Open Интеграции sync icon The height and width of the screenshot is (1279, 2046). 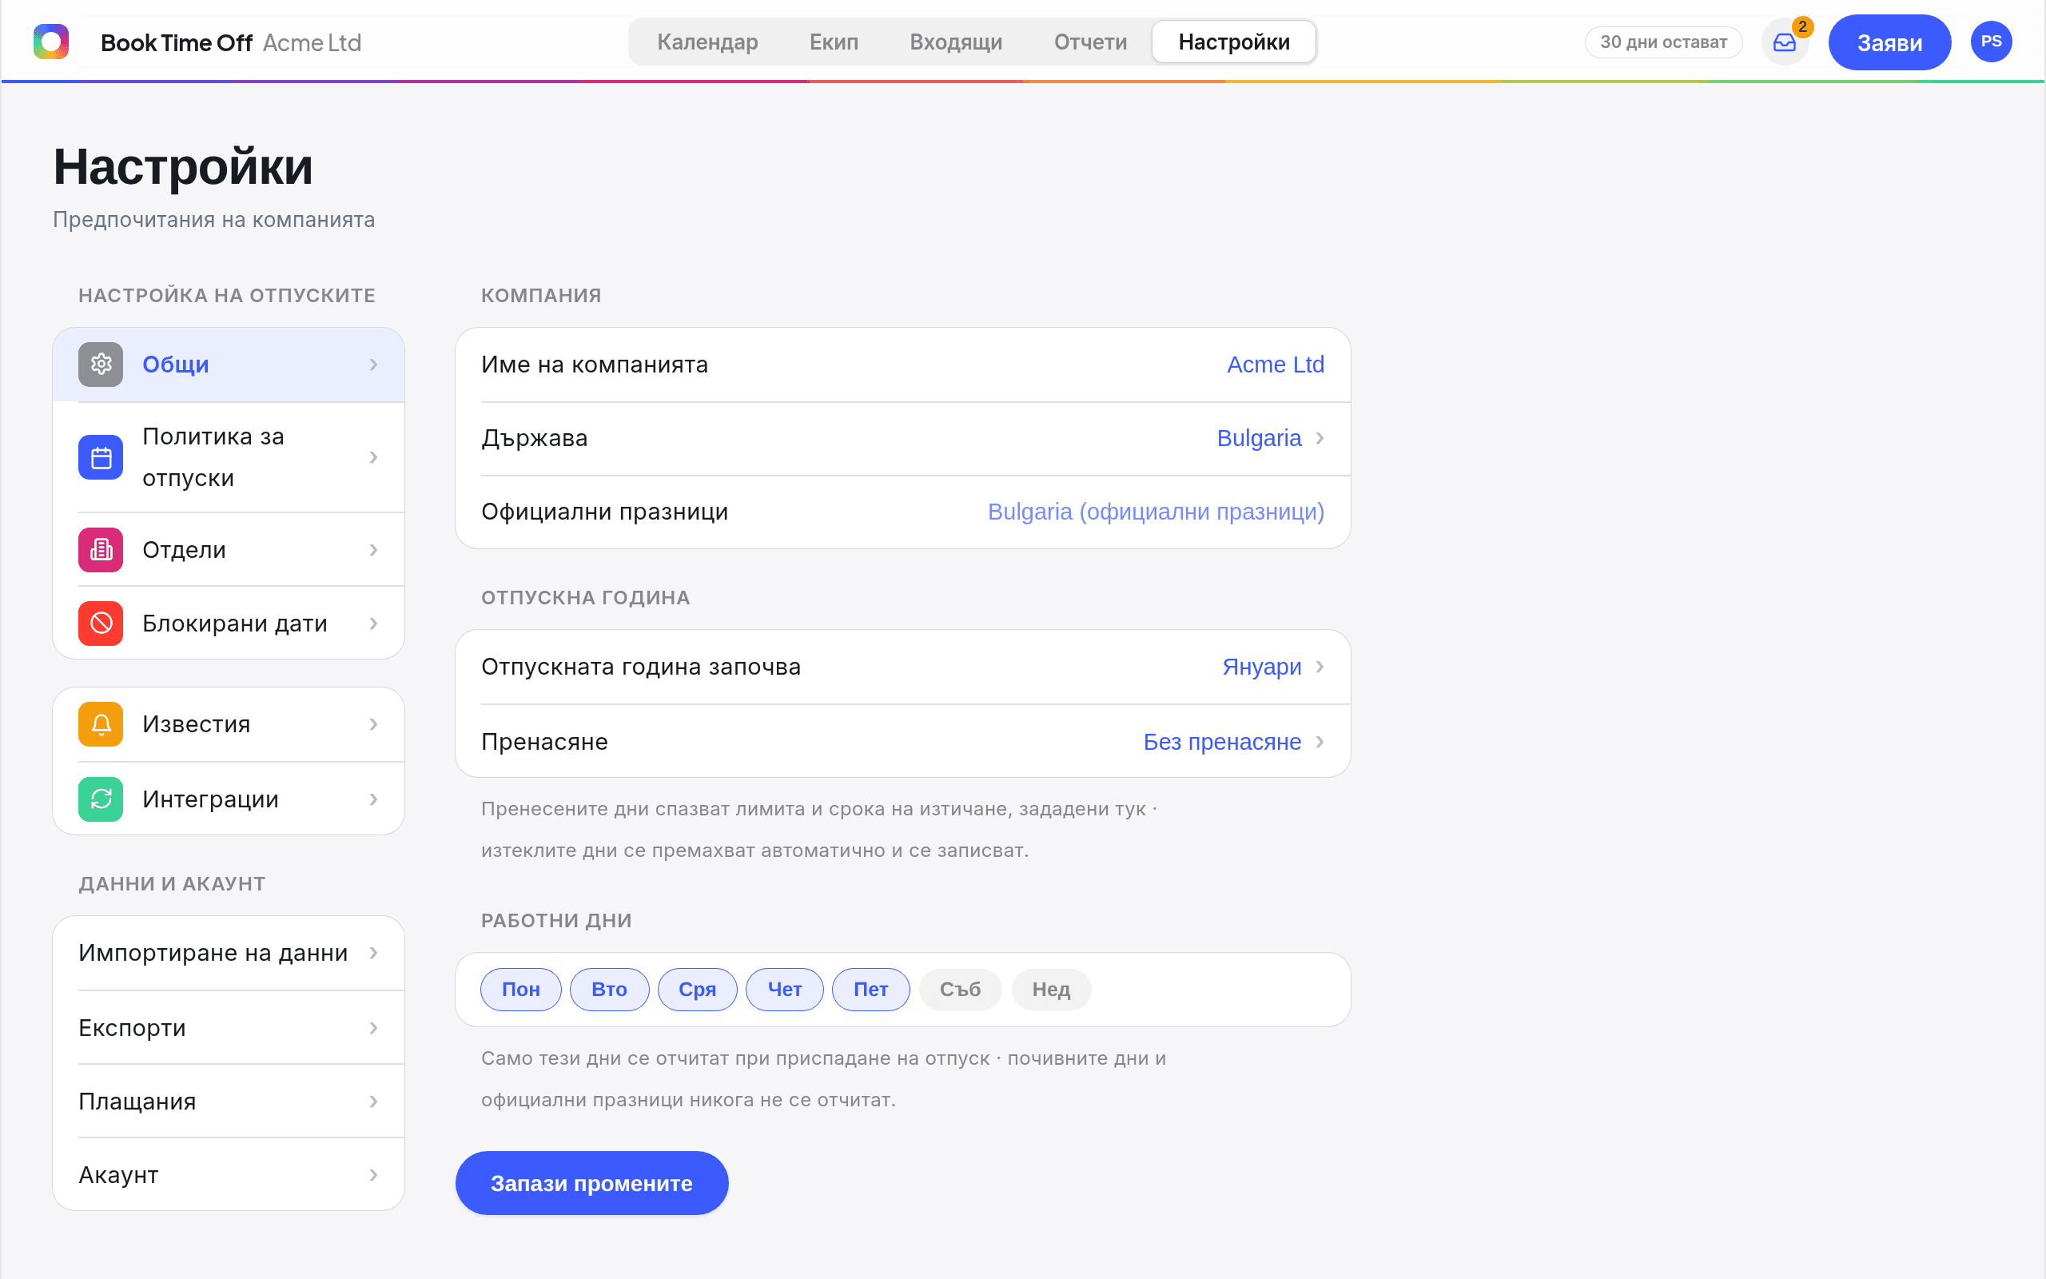pos(101,799)
